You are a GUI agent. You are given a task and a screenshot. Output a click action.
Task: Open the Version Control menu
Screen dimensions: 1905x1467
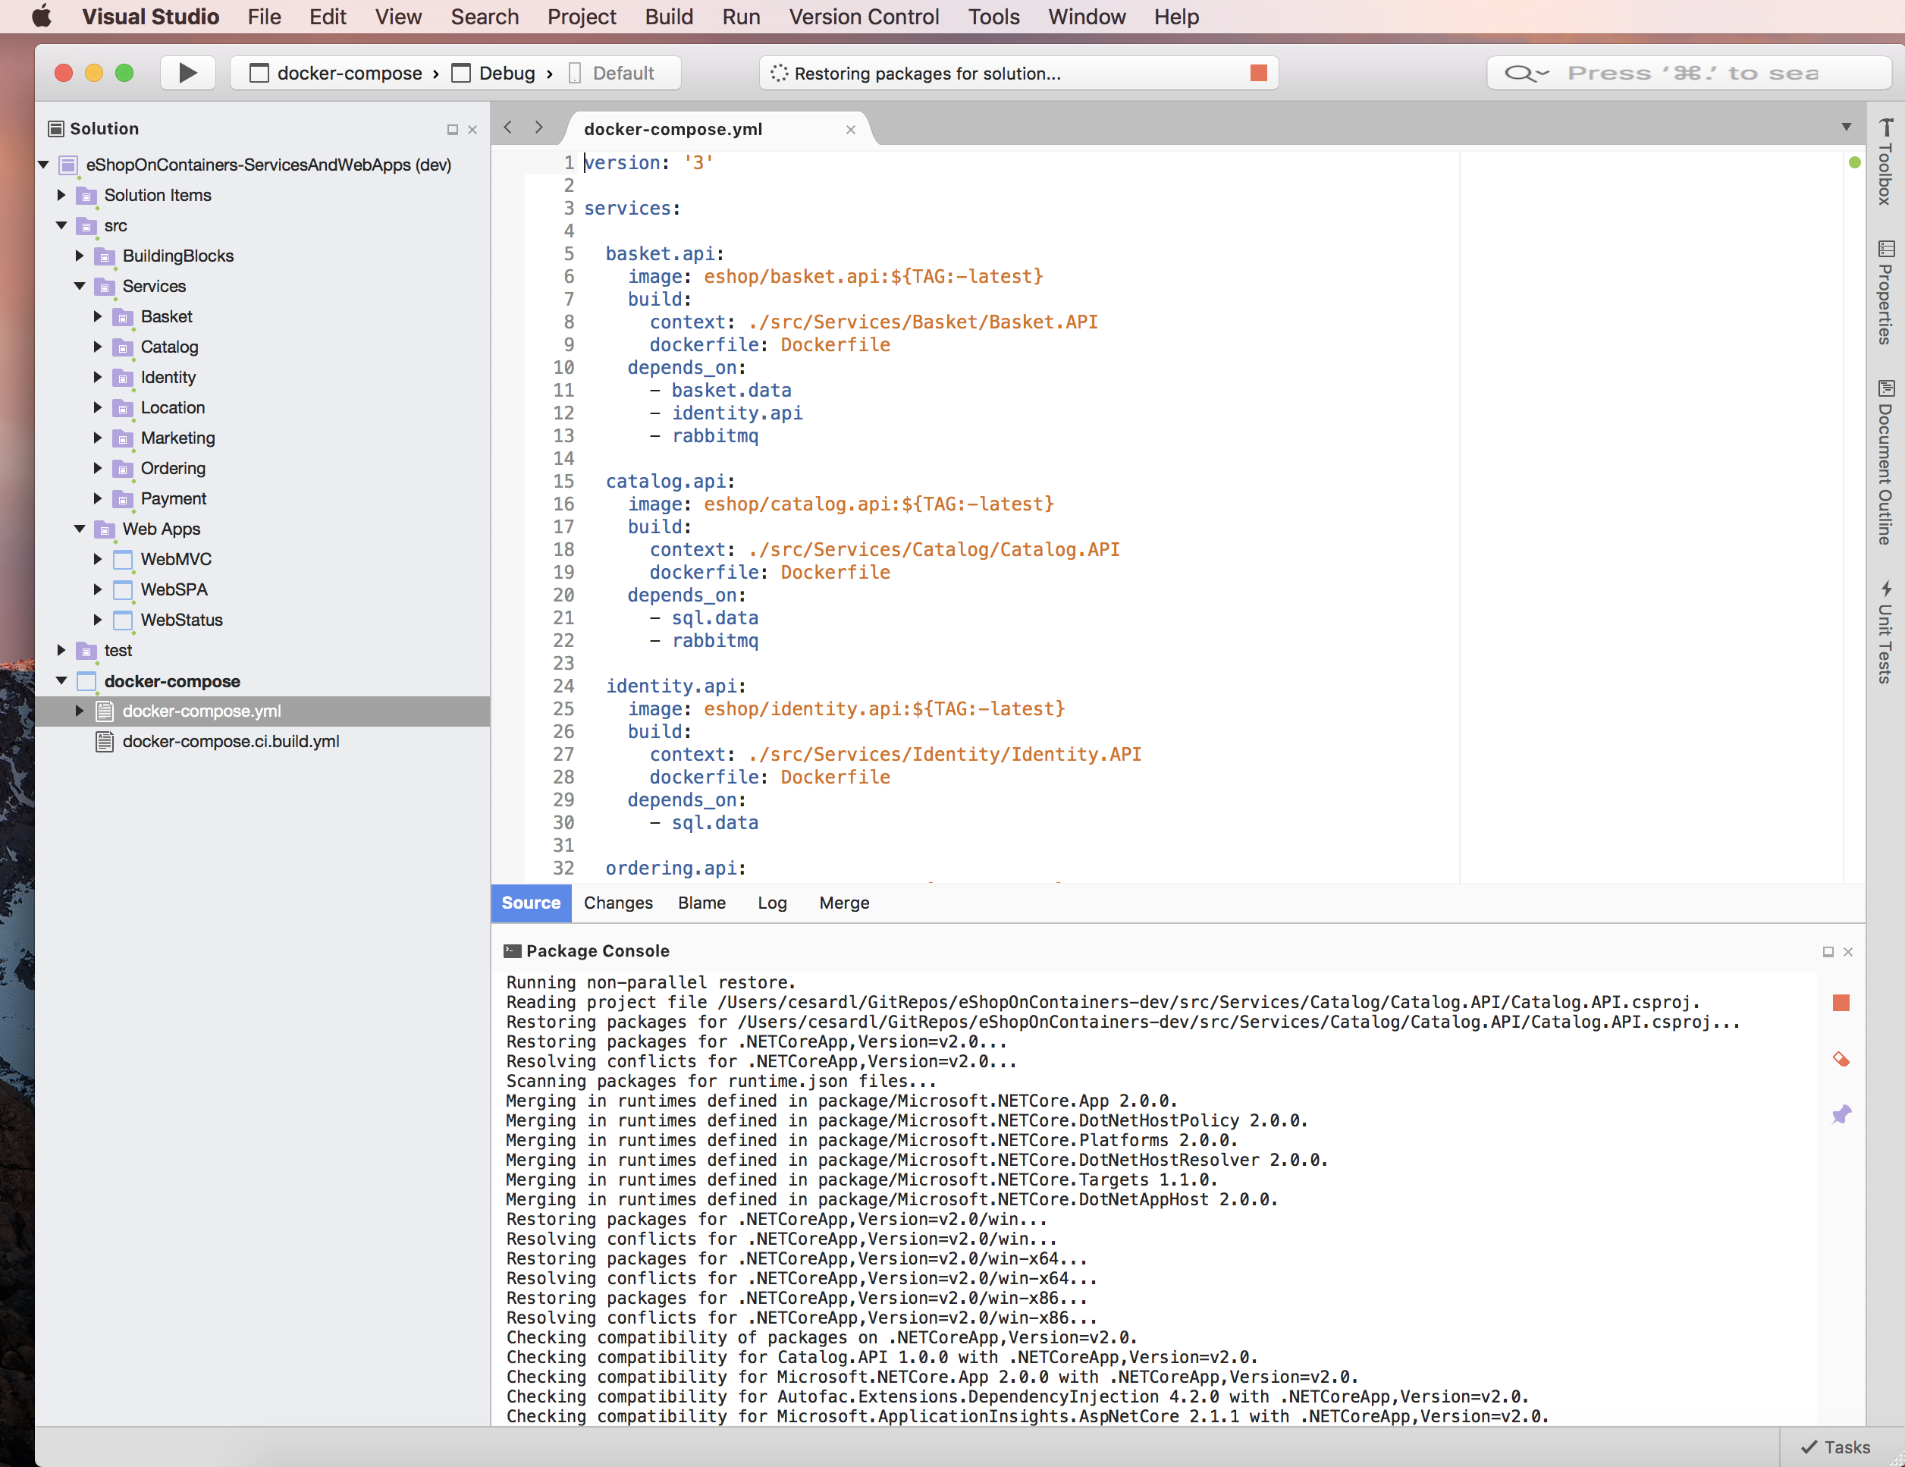(864, 15)
